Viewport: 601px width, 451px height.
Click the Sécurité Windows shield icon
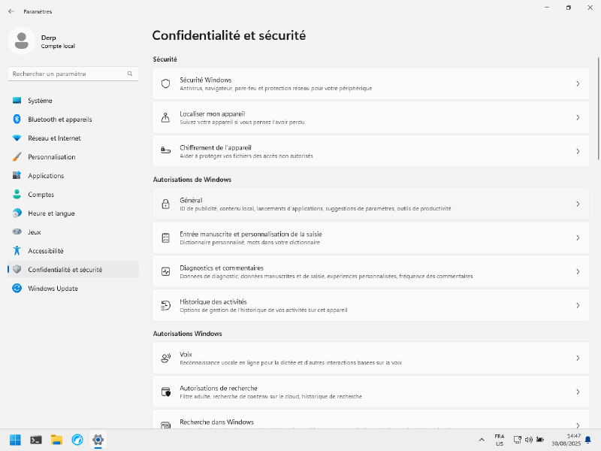coord(165,83)
